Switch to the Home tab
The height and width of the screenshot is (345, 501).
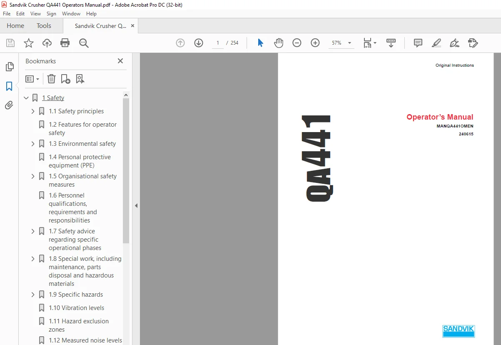[x=15, y=26]
